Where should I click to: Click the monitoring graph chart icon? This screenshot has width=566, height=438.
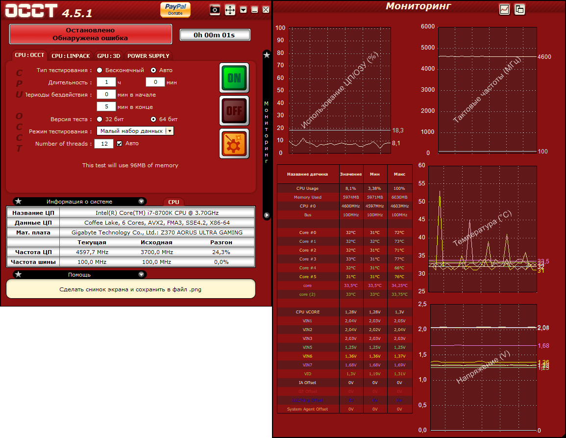pyautogui.click(x=504, y=9)
